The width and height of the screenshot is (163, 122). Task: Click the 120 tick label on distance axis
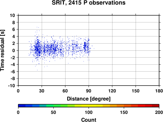112,91
